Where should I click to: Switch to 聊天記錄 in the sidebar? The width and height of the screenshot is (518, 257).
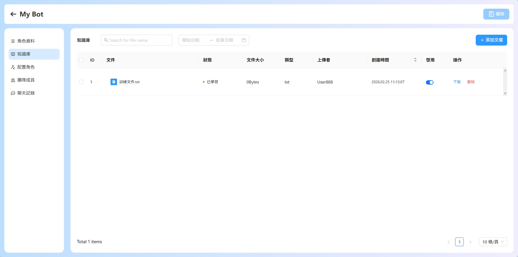(x=26, y=93)
